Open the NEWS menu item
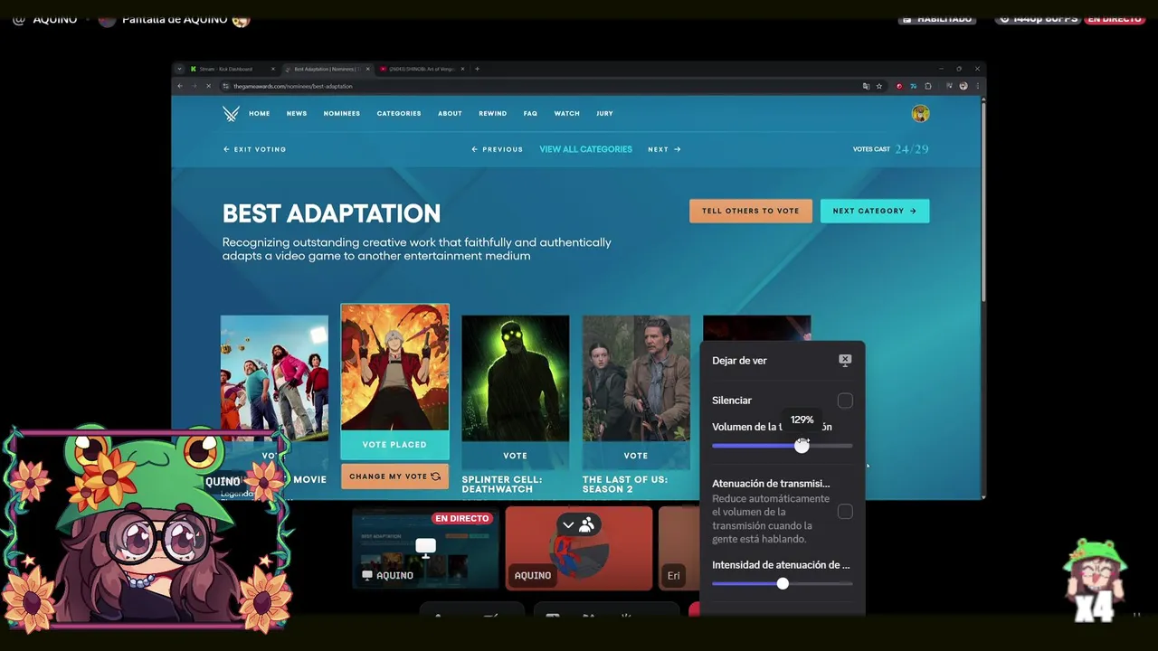The width and height of the screenshot is (1158, 651). pyautogui.click(x=297, y=114)
